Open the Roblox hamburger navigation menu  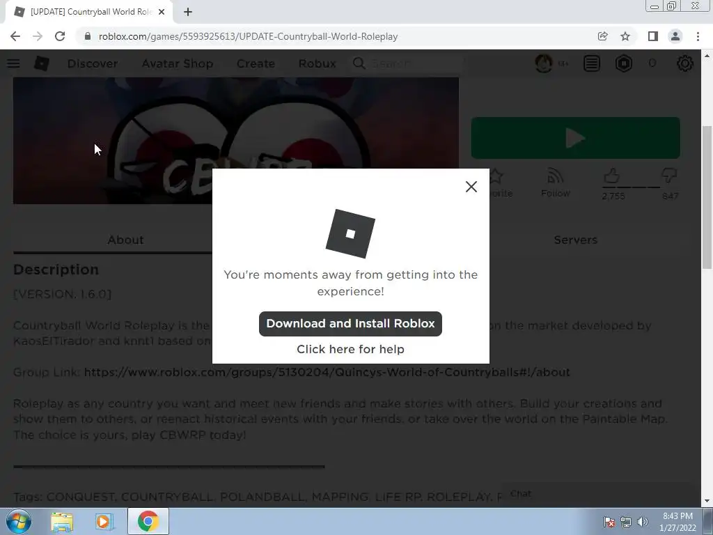tap(13, 63)
